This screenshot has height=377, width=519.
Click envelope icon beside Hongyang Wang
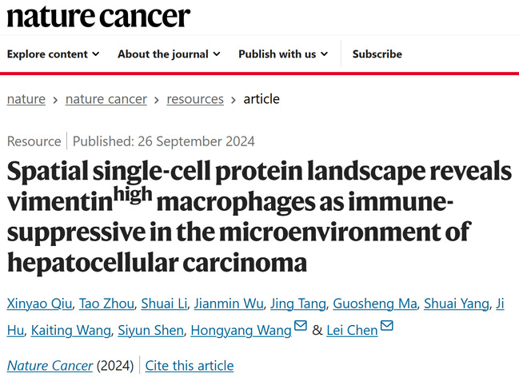(x=301, y=326)
